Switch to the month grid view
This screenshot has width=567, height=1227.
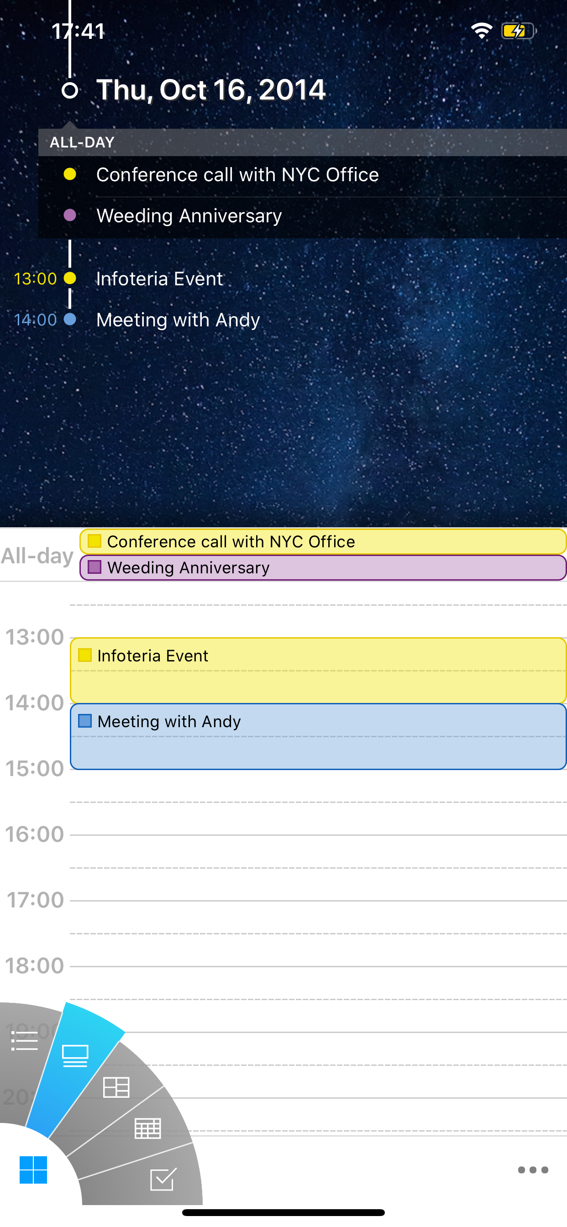click(148, 1128)
